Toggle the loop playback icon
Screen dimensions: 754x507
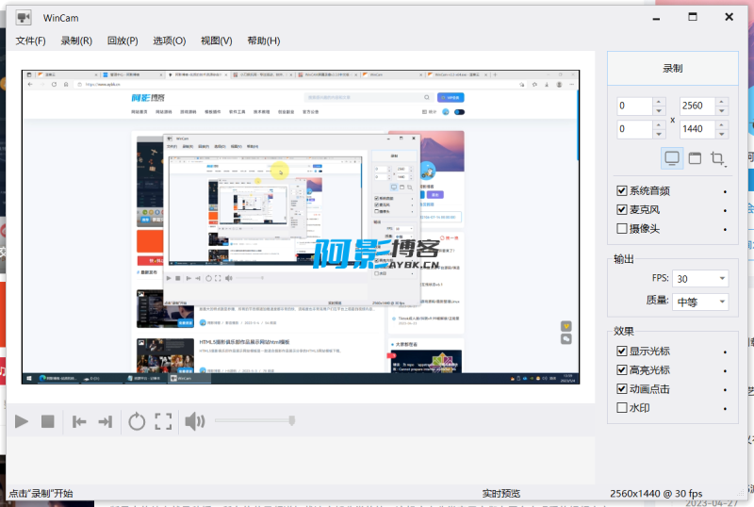point(137,421)
